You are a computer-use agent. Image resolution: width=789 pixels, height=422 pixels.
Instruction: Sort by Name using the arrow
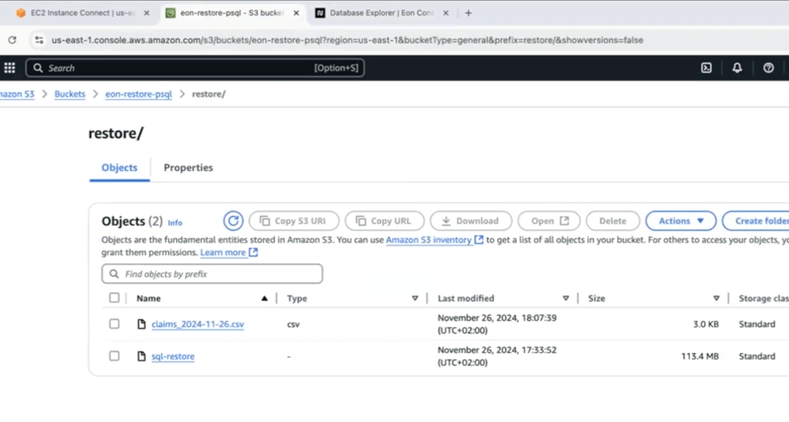pyautogui.click(x=264, y=298)
